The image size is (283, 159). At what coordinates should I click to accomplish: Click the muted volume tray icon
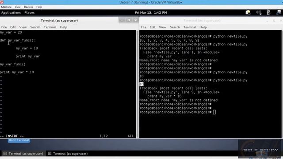point(259,12)
